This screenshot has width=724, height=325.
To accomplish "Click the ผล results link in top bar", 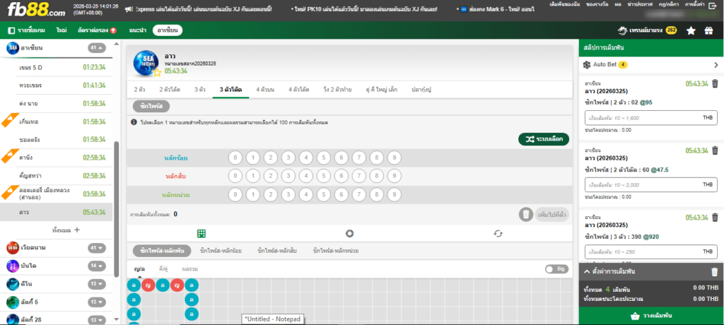I will click(x=618, y=4).
